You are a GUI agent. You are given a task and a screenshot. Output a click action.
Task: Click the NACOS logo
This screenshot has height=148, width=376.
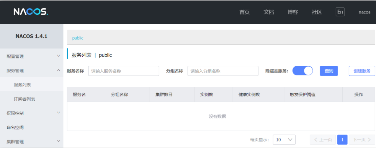pyautogui.click(x=31, y=12)
